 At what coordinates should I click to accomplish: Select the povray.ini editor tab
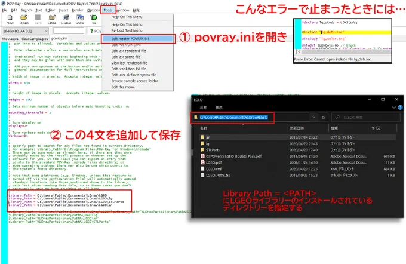pos(59,38)
